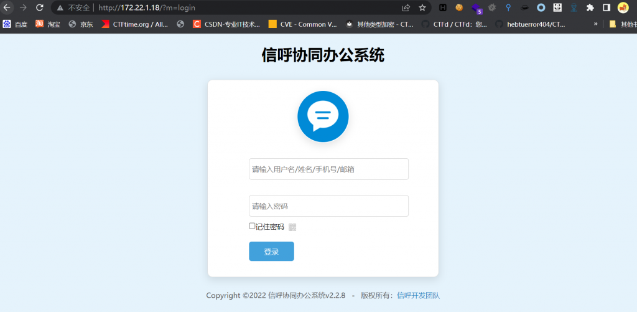The width and height of the screenshot is (637, 312).
Task: Click the 不安全 site security warning
Action: click(73, 8)
